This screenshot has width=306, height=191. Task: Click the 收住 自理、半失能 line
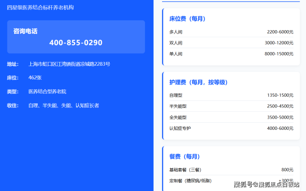53,105
